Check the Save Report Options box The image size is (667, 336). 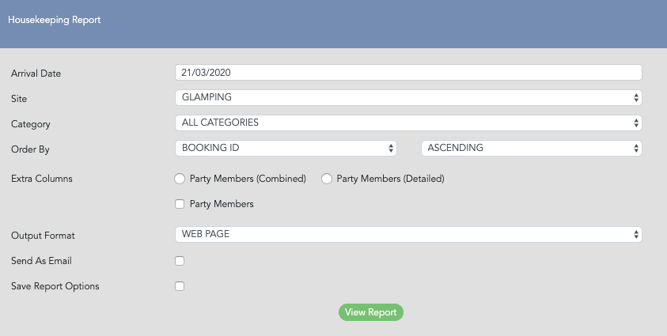pos(180,286)
